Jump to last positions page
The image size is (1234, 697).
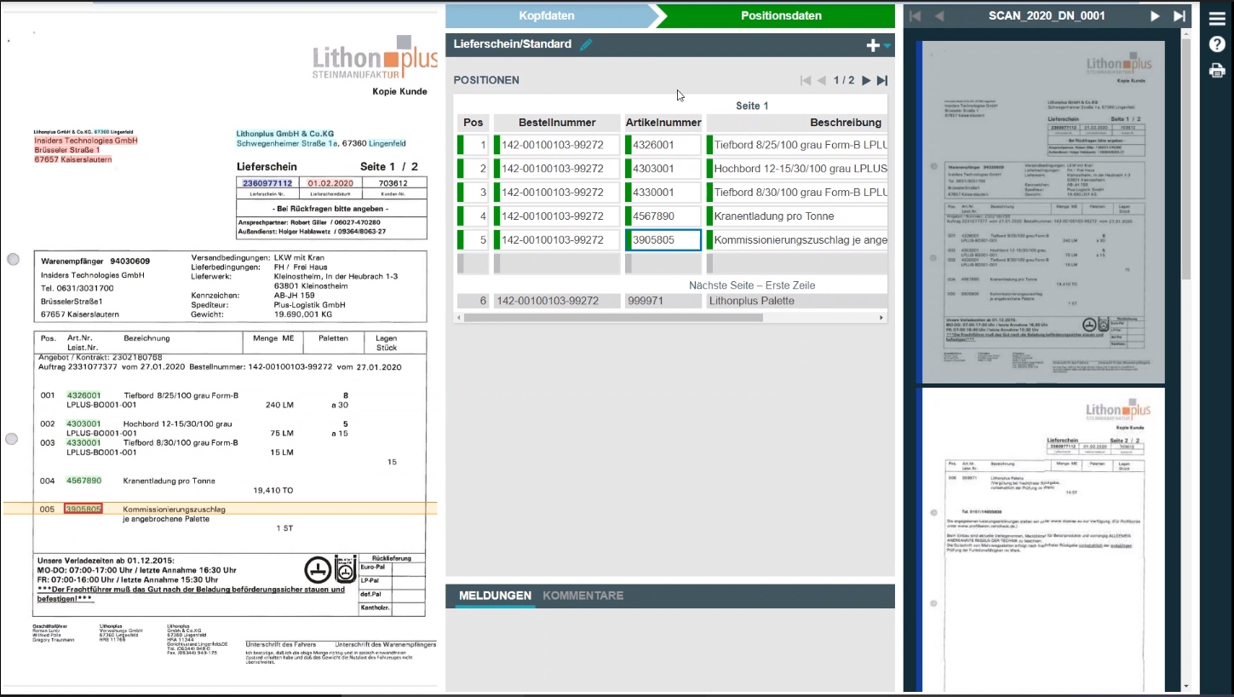tap(882, 80)
